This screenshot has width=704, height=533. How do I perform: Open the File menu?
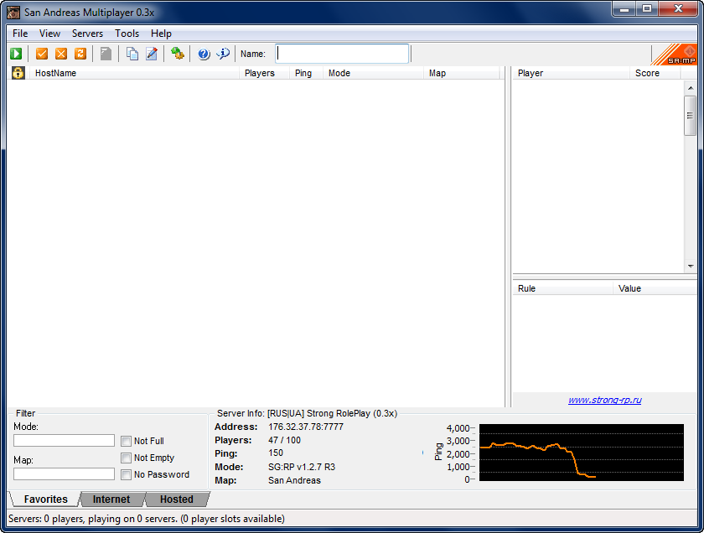[x=20, y=34]
